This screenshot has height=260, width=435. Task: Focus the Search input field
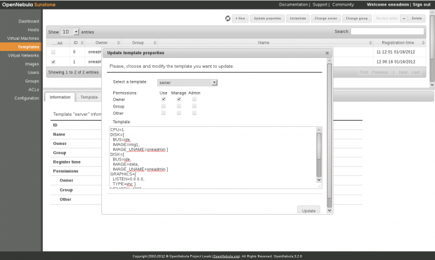pos(388,31)
